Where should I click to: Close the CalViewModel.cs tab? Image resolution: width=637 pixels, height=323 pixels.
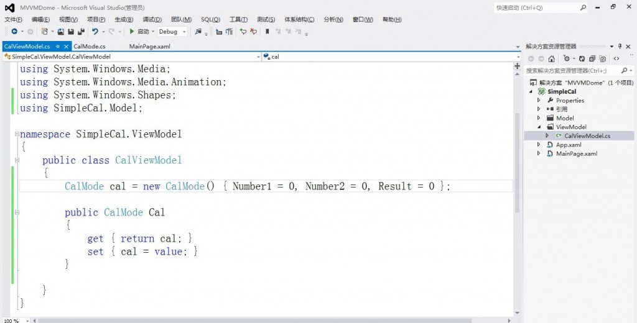(66, 46)
